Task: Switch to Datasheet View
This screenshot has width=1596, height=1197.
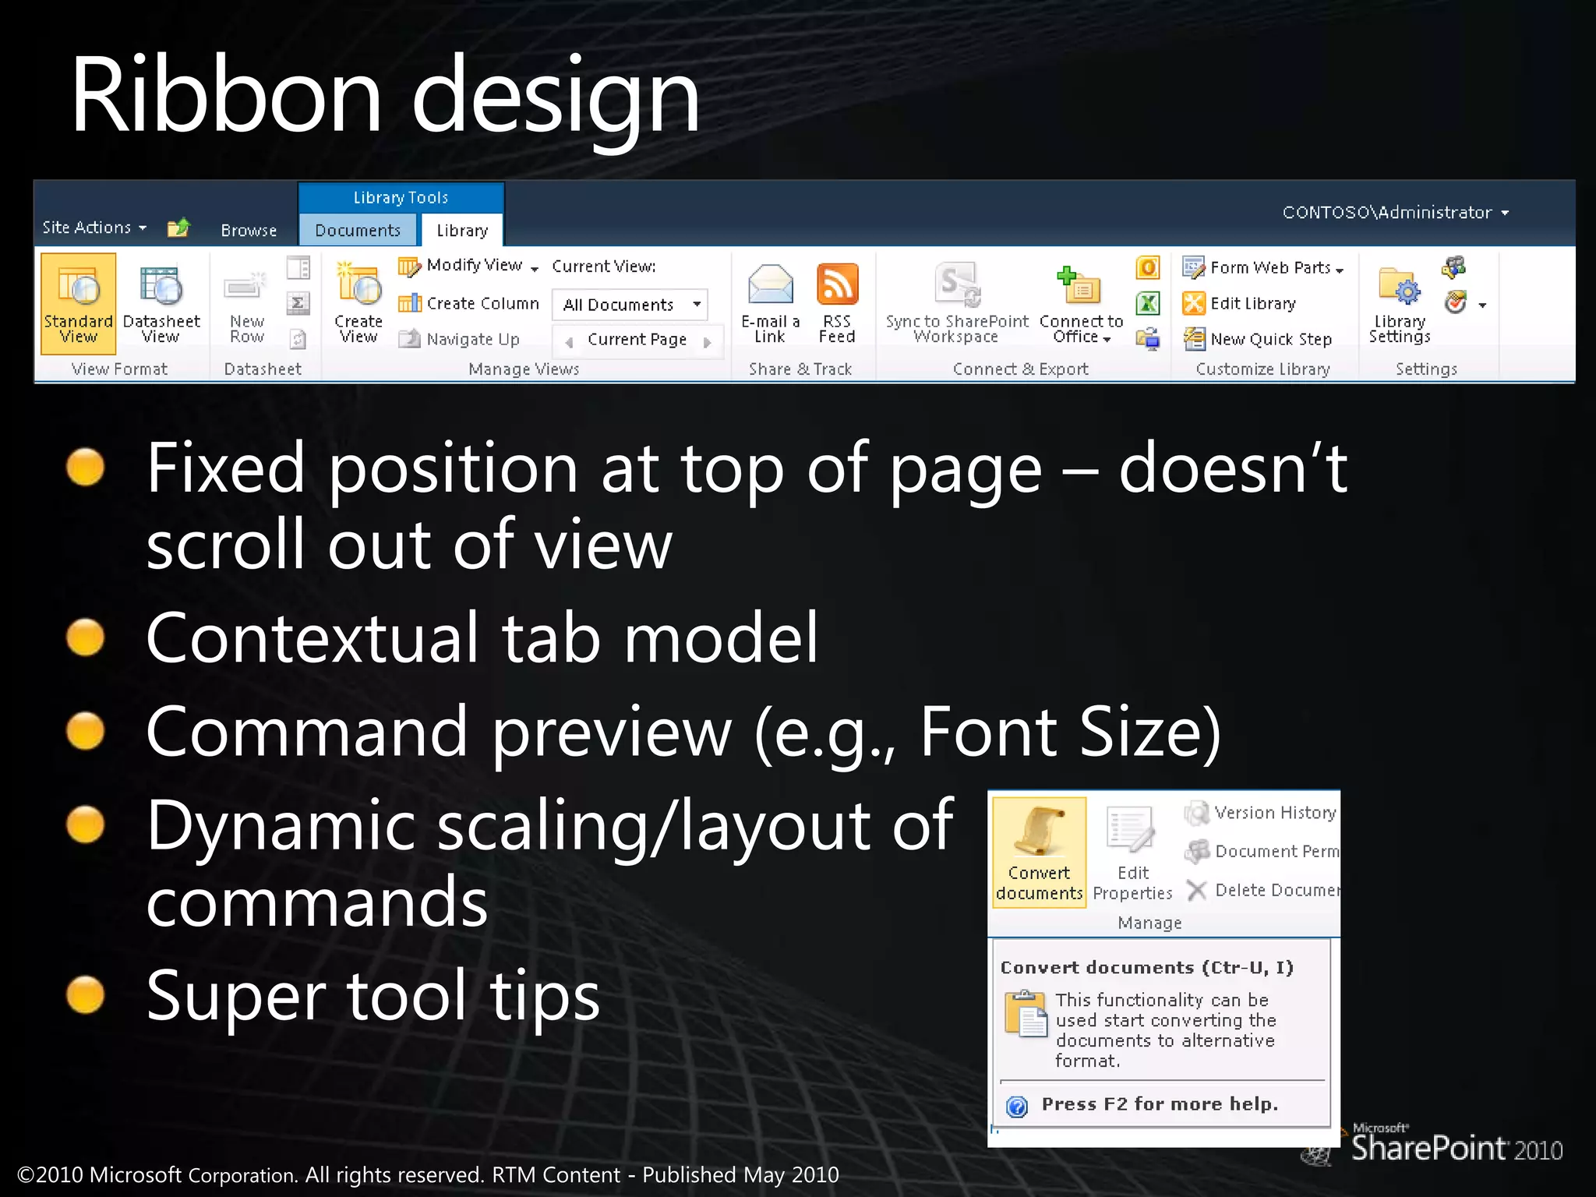Action: click(x=161, y=304)
